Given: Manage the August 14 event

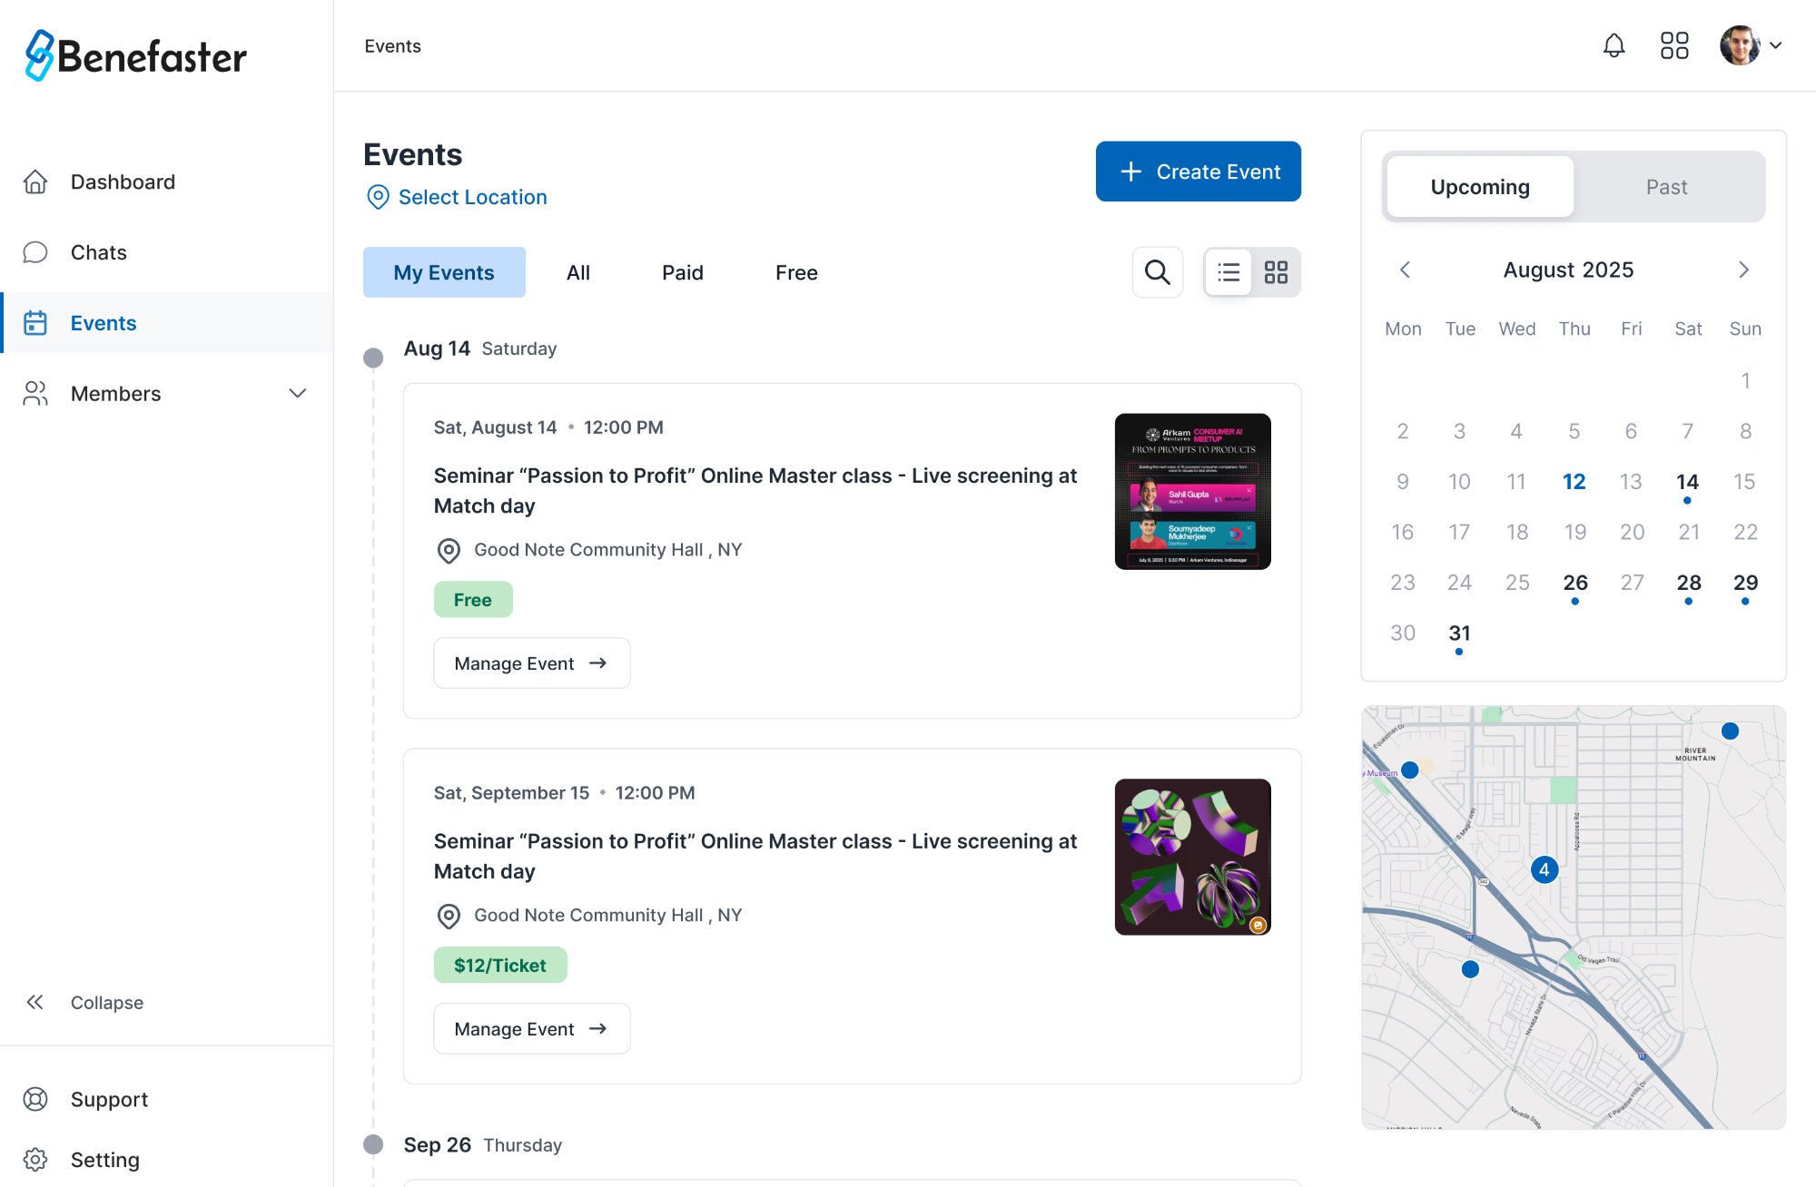Looking at the screenshot, I should (531, 663).
